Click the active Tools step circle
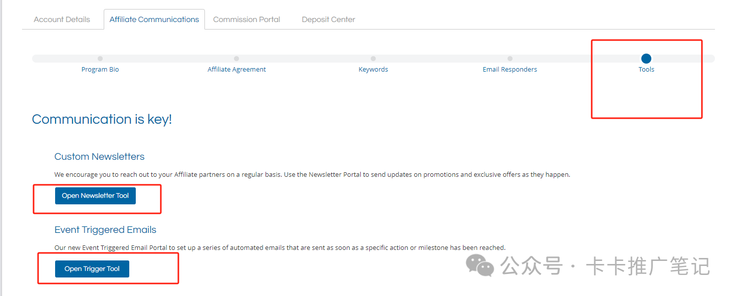Viewport: 734px width, 296px height. [646, 59]
